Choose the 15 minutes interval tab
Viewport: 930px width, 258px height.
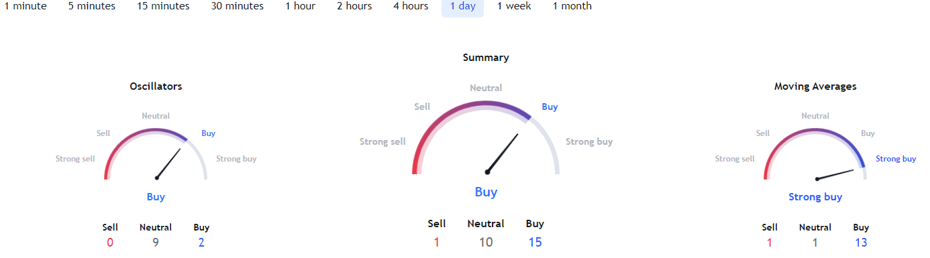(163, 6)
